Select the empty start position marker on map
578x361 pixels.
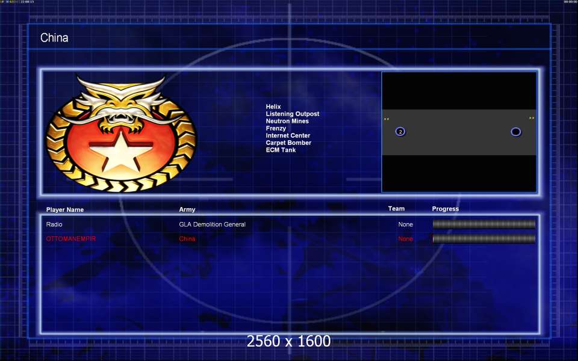coord(516,132)
